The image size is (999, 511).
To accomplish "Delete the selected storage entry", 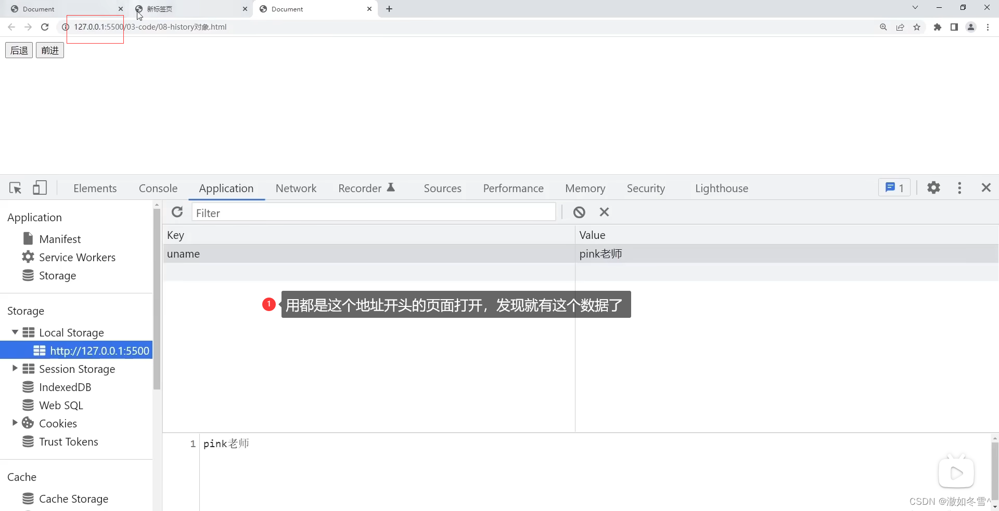I will click(604, 212).
